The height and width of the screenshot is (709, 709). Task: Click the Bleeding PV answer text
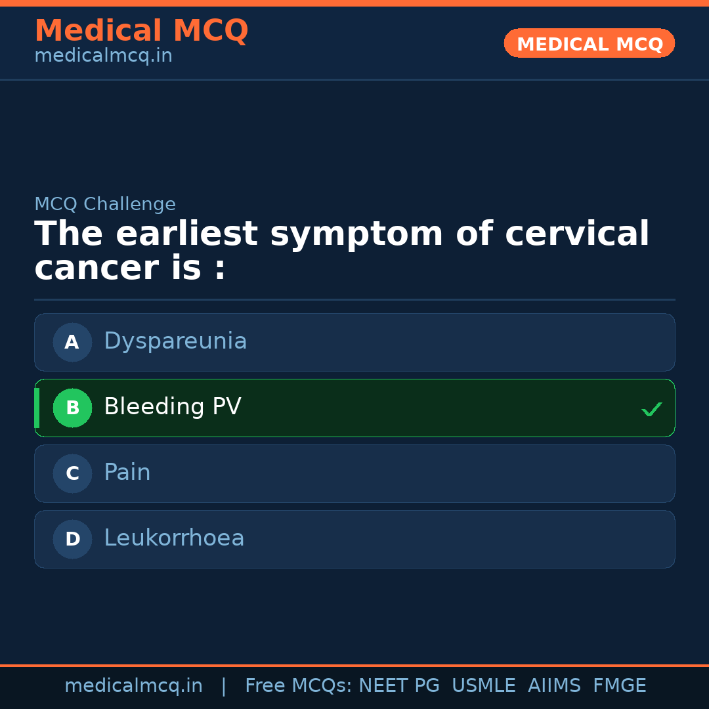(x=173, y=407)
